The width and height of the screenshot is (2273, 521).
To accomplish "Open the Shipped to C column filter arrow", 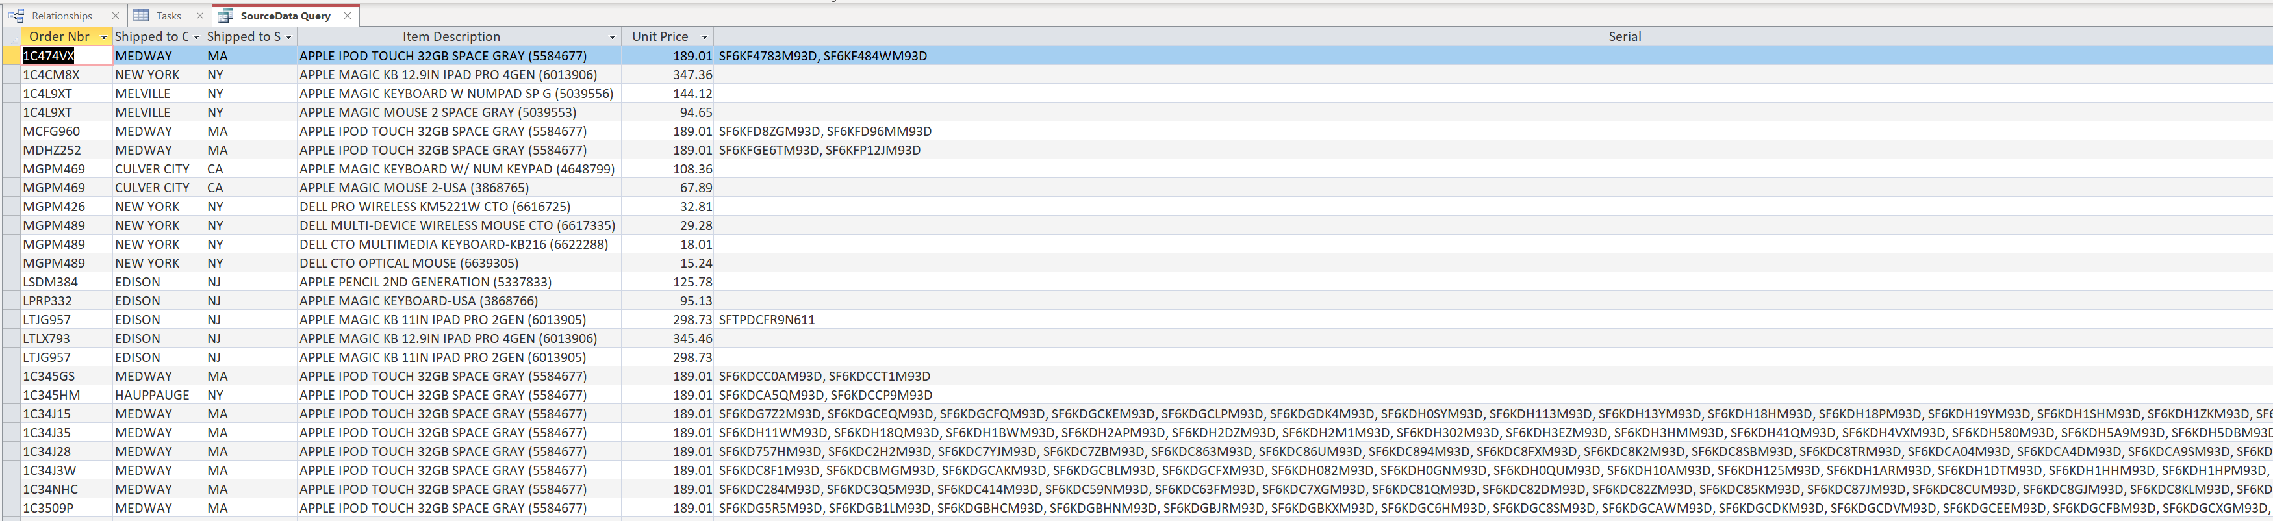I will 196,37.
